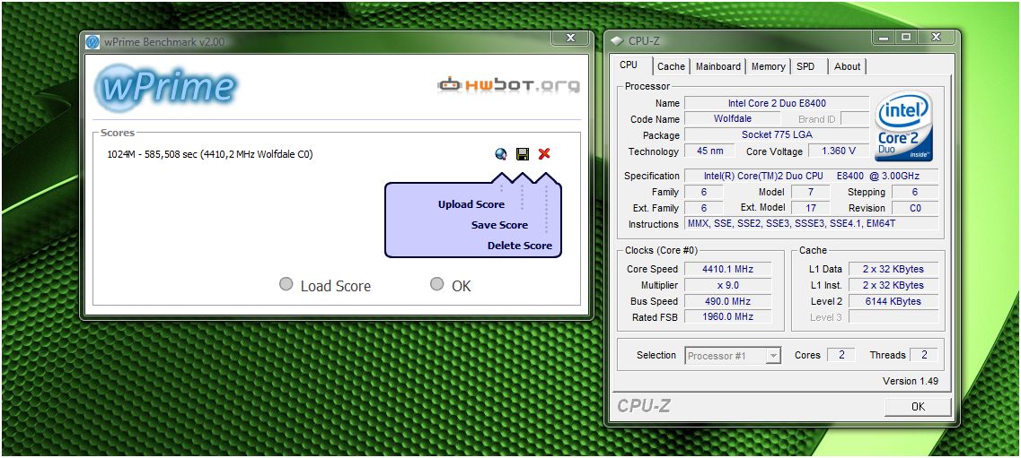
Task: Click the Technology value 45 nm
Action: point(709,151)
